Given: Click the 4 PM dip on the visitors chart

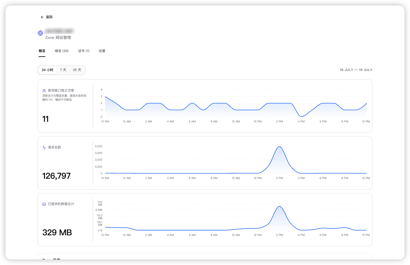Looking at the screenshot, I should 301,116.
